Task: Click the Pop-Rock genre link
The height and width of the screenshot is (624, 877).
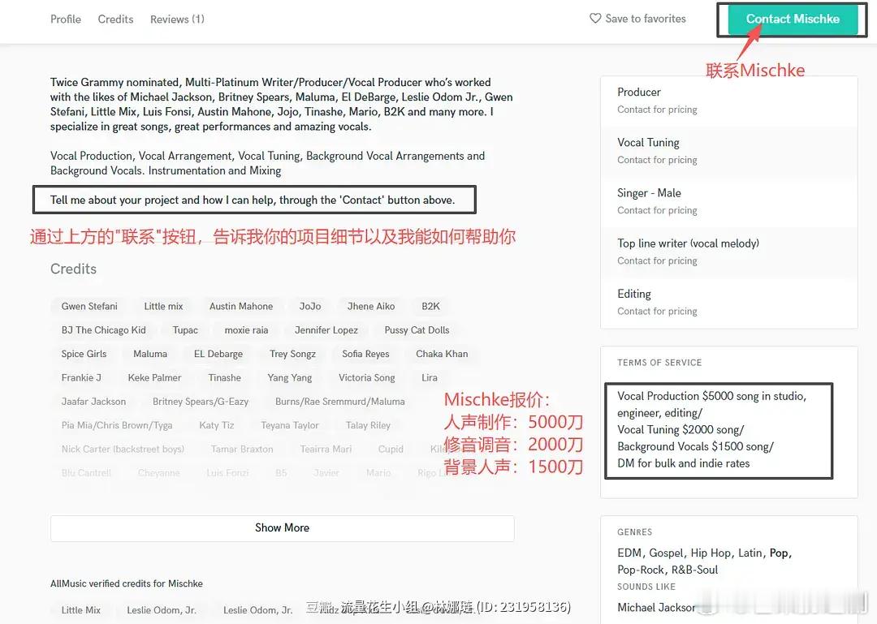Action: click(x=641, y=570)
